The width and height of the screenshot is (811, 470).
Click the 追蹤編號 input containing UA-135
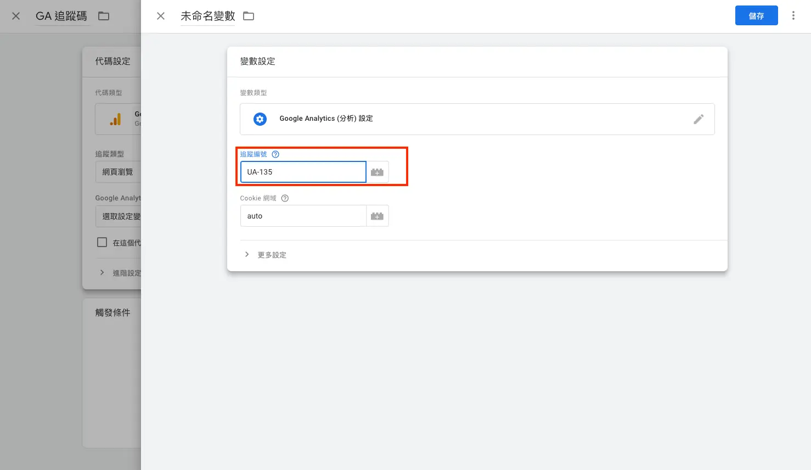coord(303,172)
